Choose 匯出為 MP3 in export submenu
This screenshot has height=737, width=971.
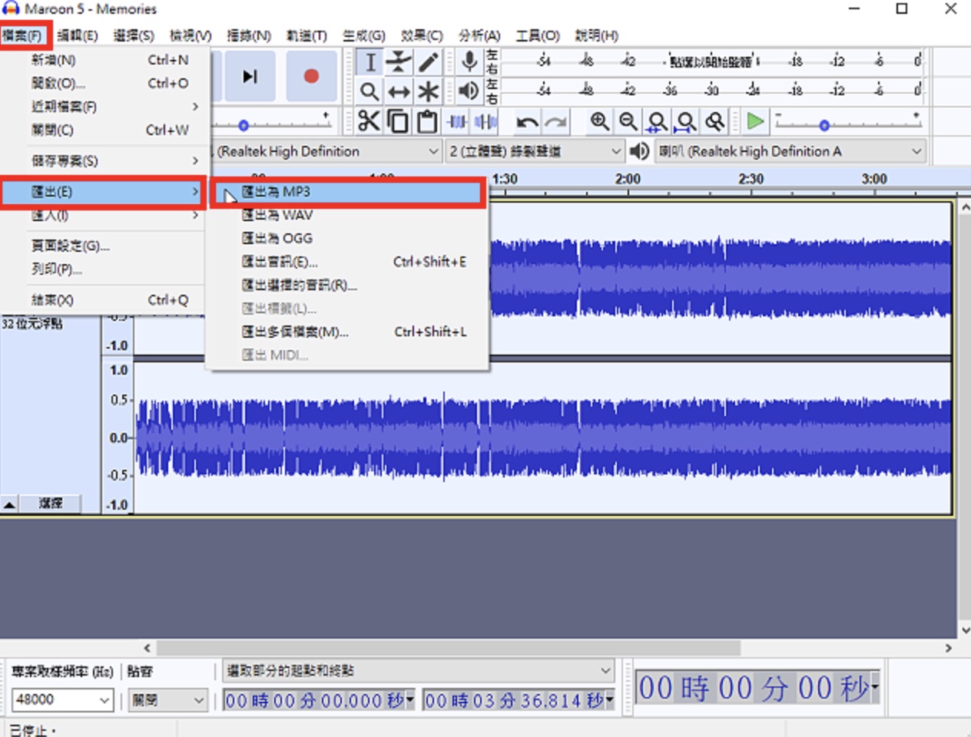pyautogui.click(x=348, y=192)
